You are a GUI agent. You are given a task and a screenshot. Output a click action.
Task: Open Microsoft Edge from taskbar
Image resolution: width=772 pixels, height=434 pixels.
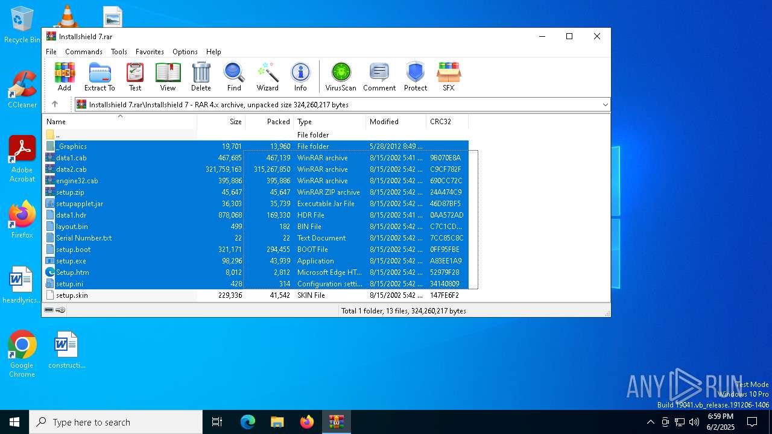pyautogui.click(x=248, y=422)
